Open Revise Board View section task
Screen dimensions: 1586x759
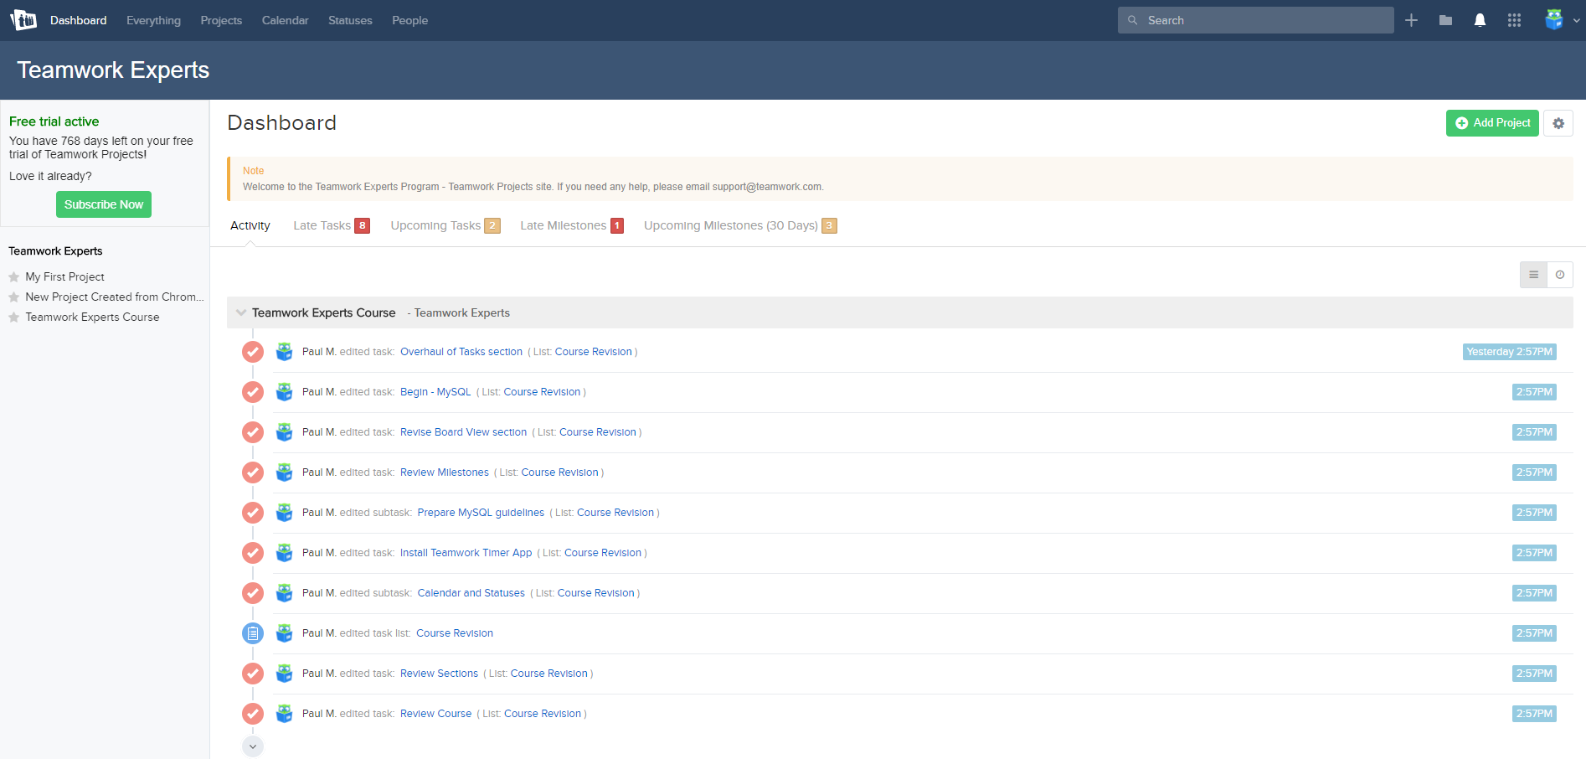point(463,432)
